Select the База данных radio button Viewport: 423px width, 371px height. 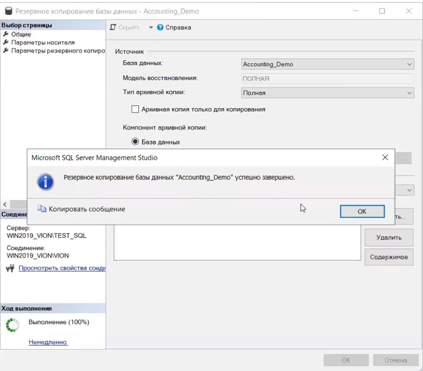pyautogui.click(x=135, y=142)
